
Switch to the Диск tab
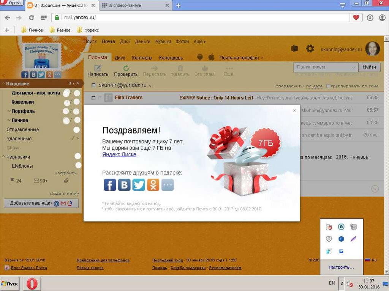120,58
